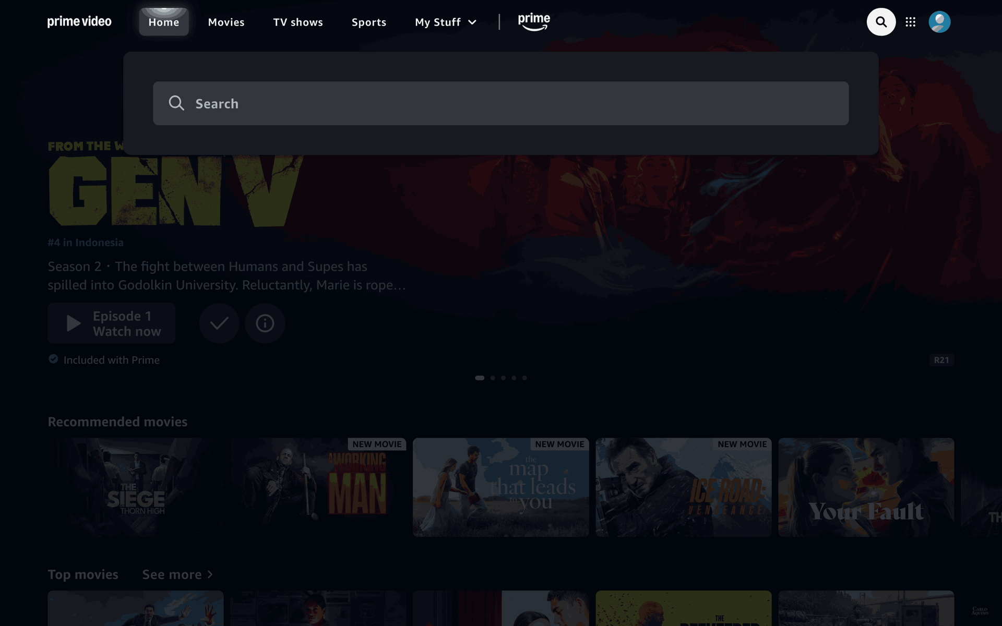Click the Prime Video logo
Image resolution: width=1002 pixels, height=626 pixels.
79,22
